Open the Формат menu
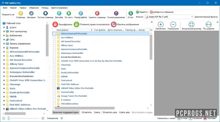 13,8
